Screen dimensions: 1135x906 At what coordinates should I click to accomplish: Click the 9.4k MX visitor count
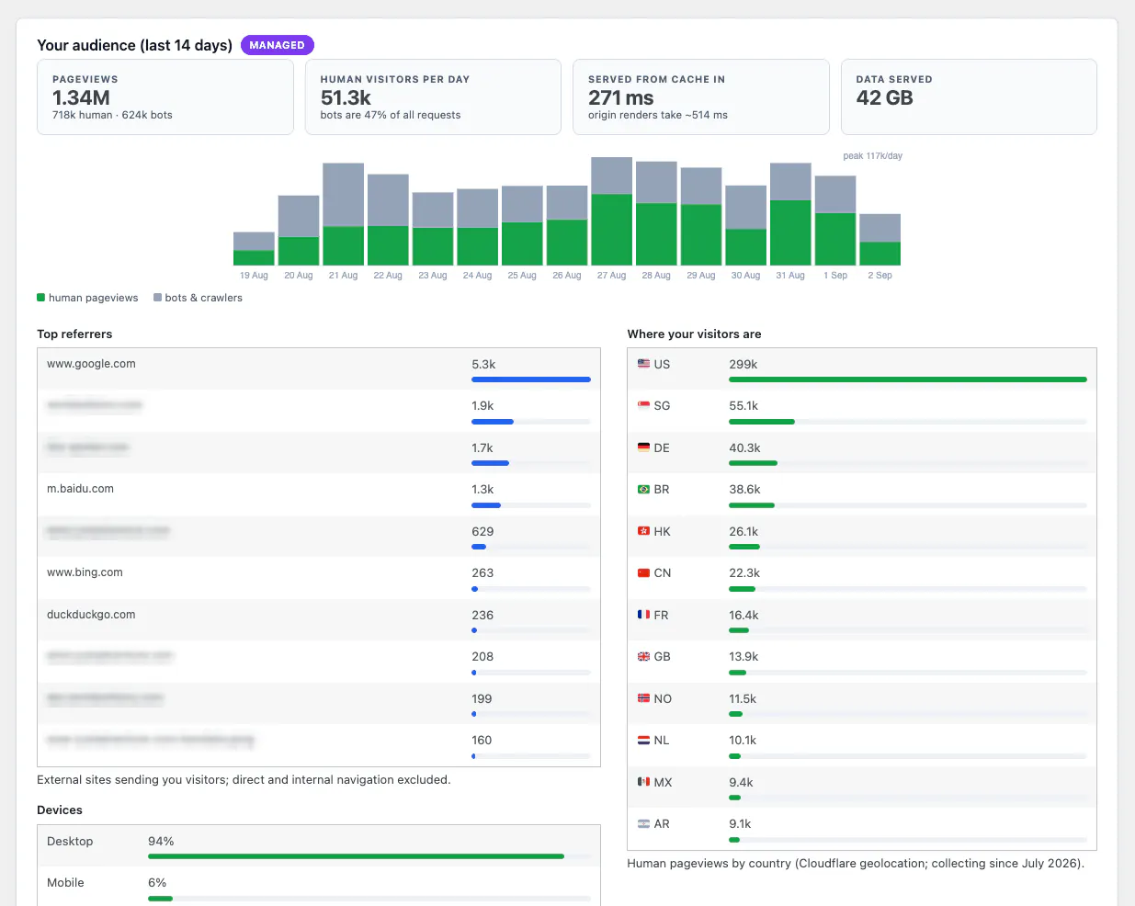pos(741,782)
